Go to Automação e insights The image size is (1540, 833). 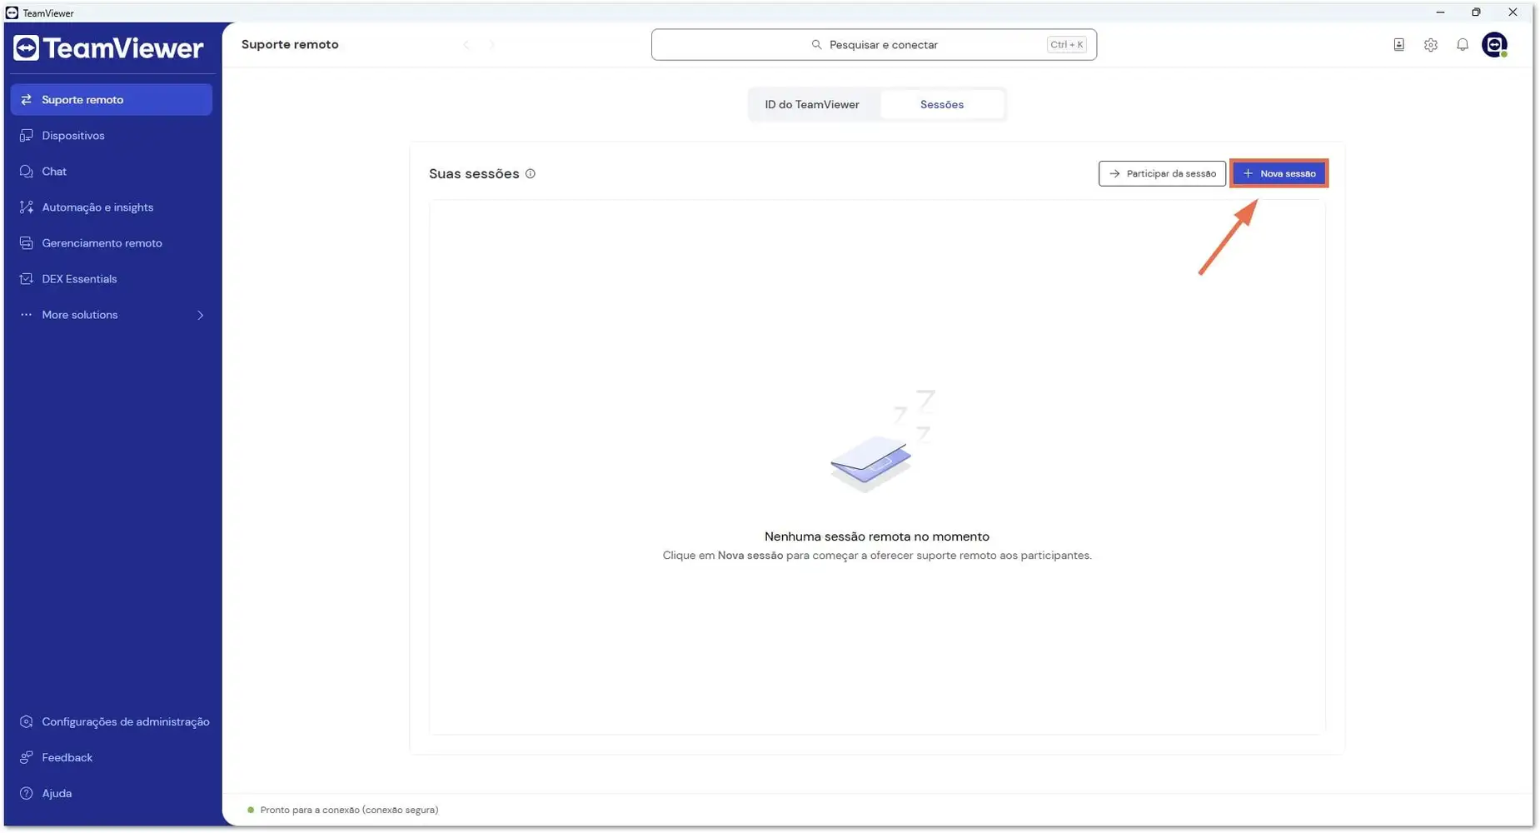point(111,207)
